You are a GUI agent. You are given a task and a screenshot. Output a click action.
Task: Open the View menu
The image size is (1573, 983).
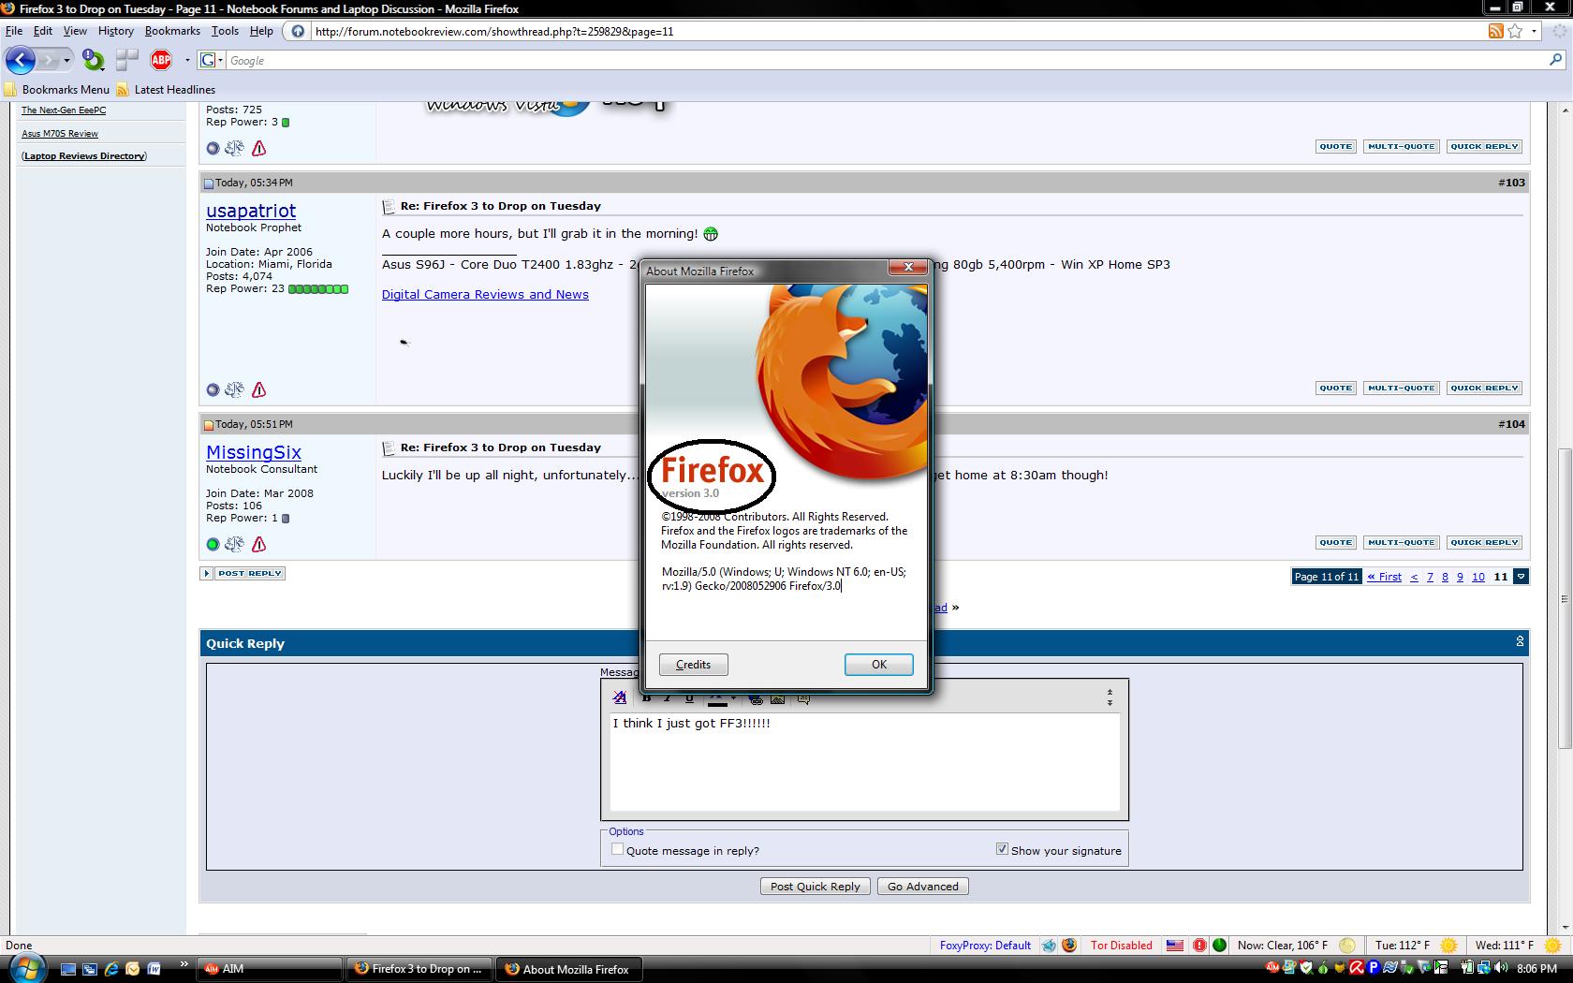point(75,31)
